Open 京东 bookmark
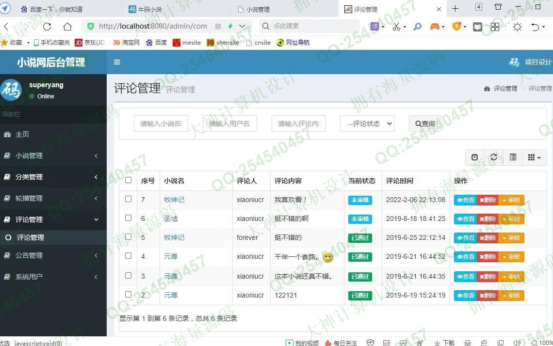553x346 pixels. [90, 43]
